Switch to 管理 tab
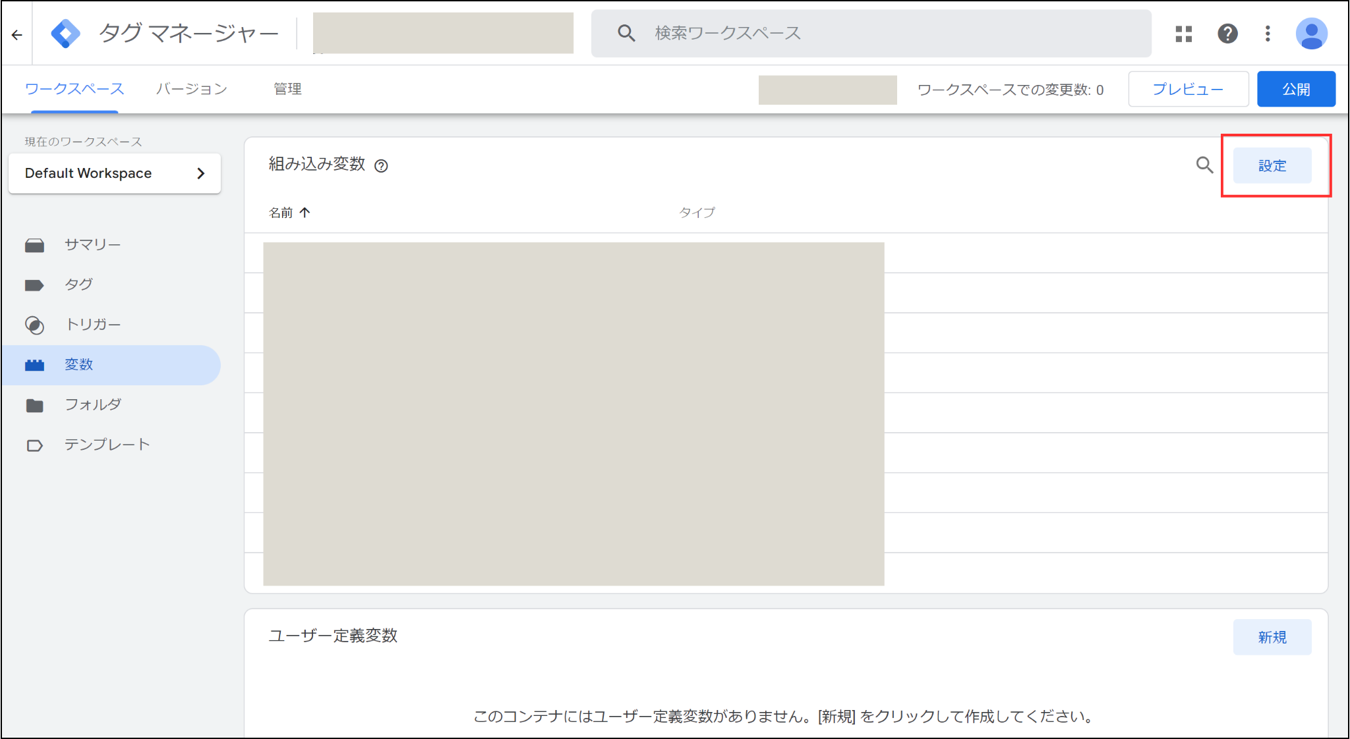Screen dimensions: 1350x739 [x=287, y=89]
